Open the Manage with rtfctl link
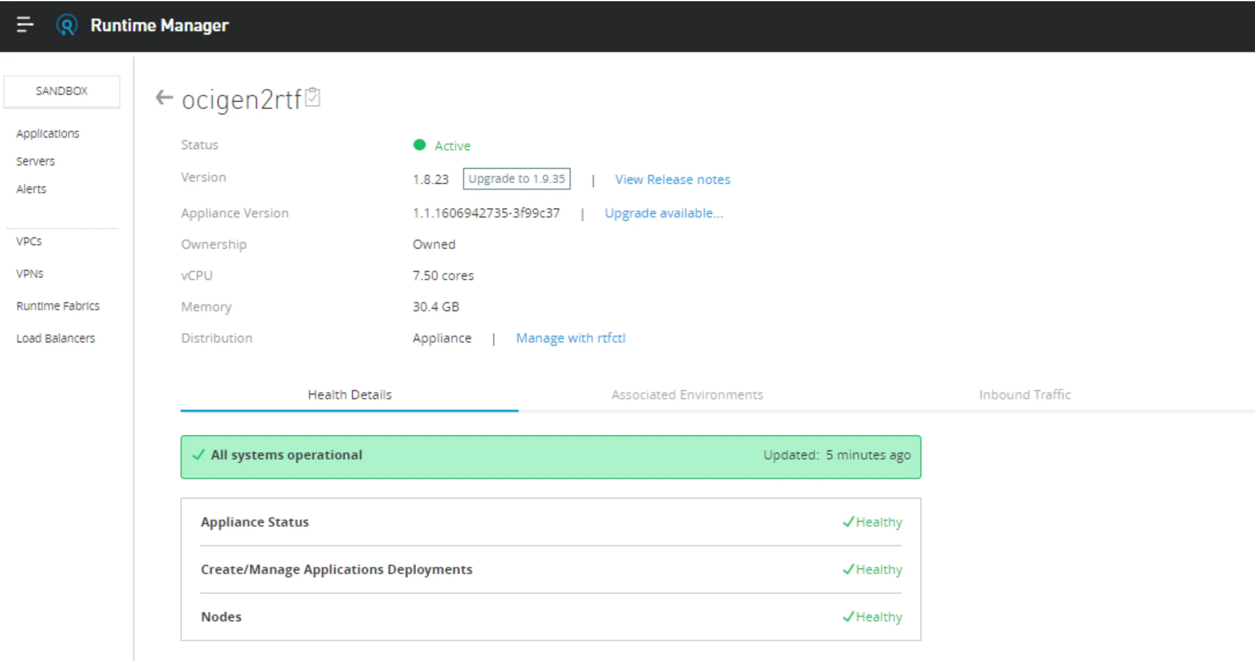1255x661 pixels. point(571,338)
